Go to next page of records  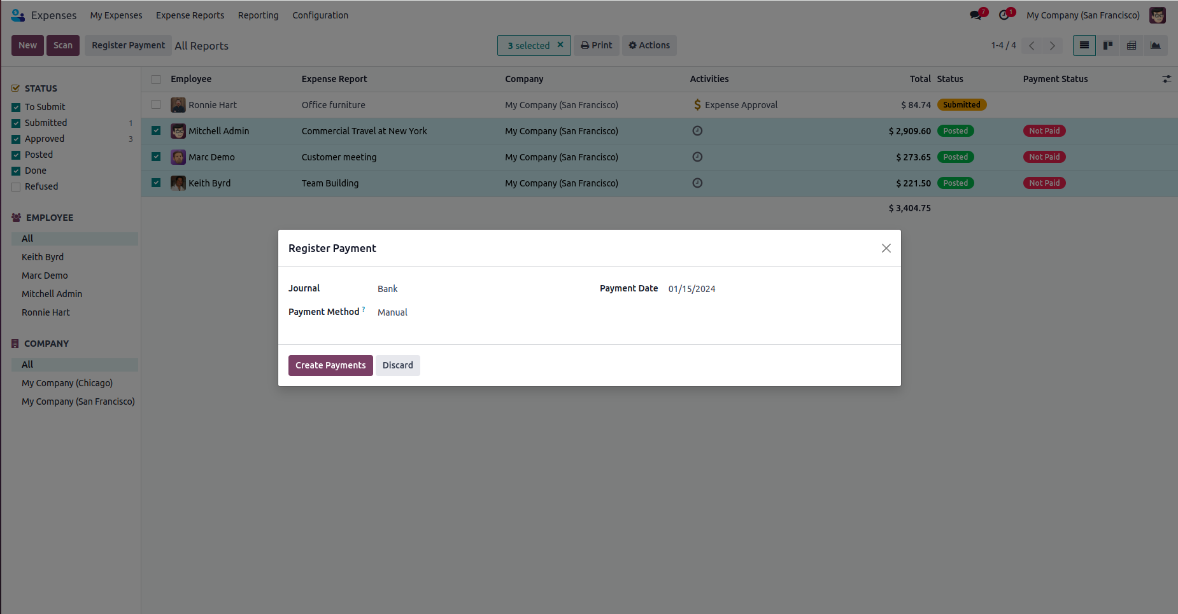pyautogui.click(x=1053, y=46)
